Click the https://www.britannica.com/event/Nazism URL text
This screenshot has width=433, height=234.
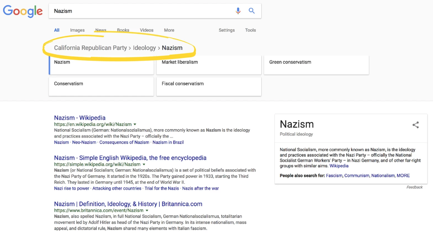99,210
